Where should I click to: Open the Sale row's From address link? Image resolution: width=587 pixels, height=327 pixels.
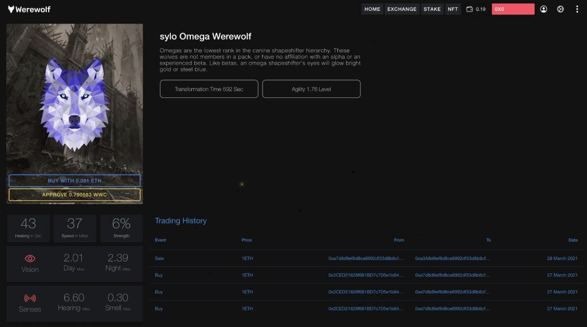pyautogui.click(x=366, y=258)
